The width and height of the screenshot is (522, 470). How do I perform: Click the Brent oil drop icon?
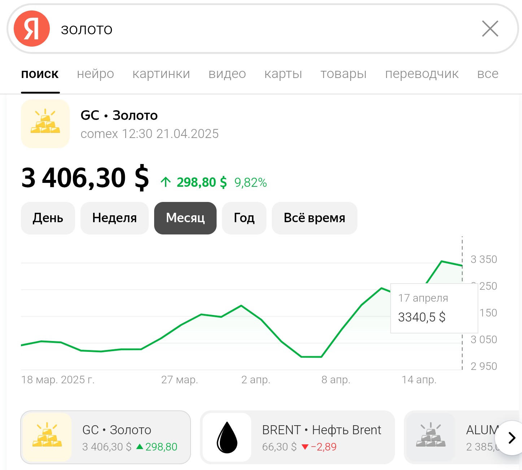227,437
